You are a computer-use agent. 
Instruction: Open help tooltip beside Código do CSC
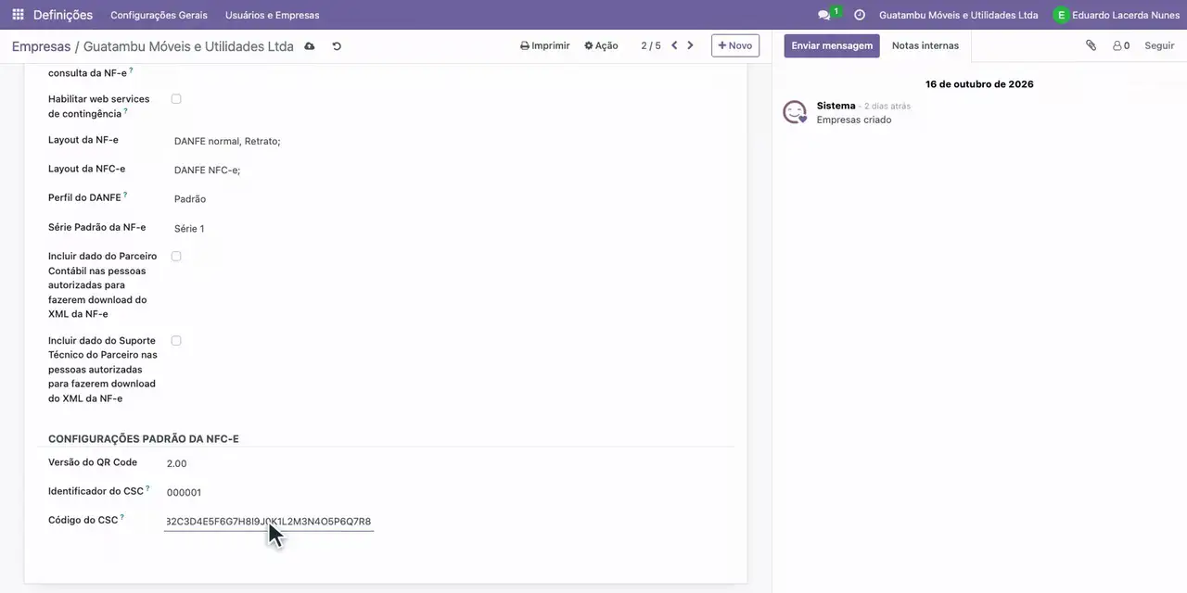pyautogui.click(x=121, y=517)
